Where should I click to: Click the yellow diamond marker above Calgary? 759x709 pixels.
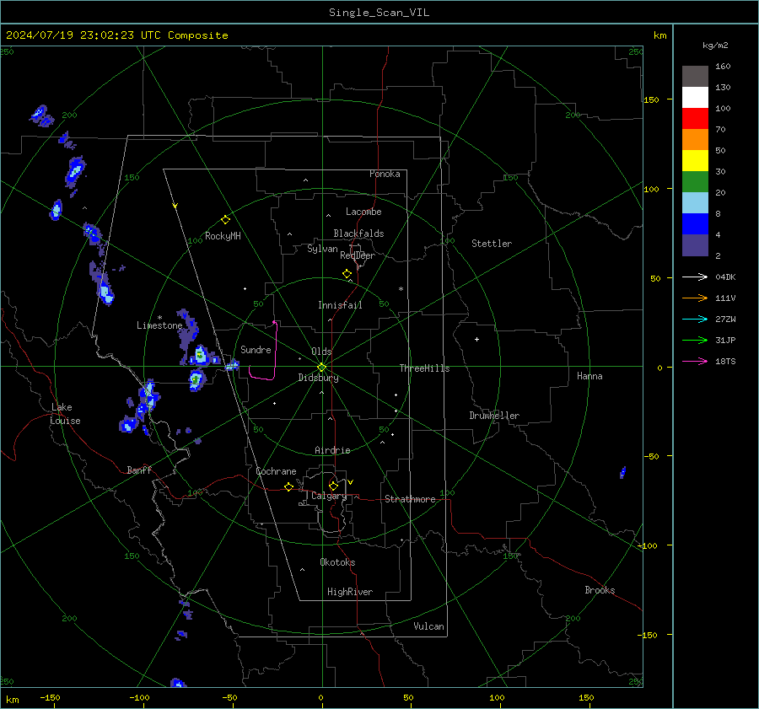tap(333, 486)
